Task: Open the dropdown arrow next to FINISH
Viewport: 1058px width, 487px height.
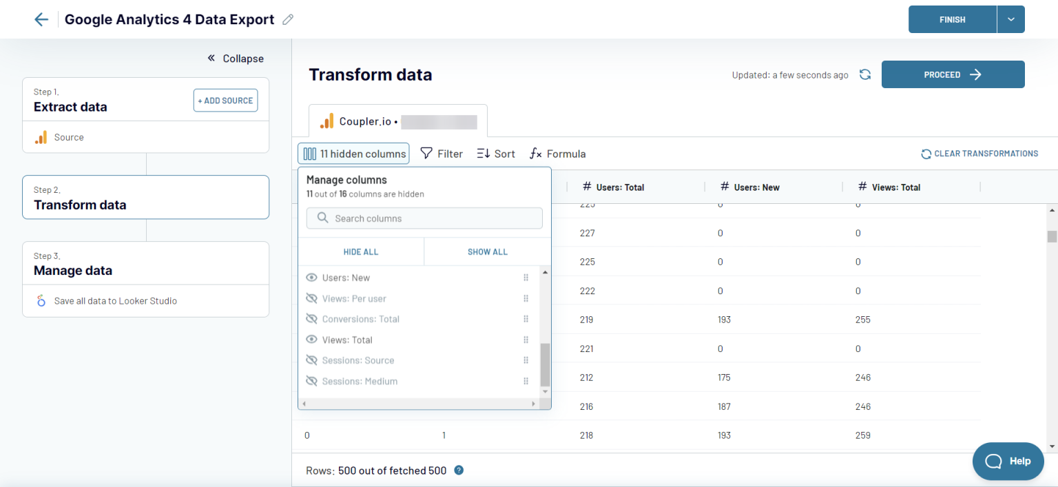Action: [1010, 19]
